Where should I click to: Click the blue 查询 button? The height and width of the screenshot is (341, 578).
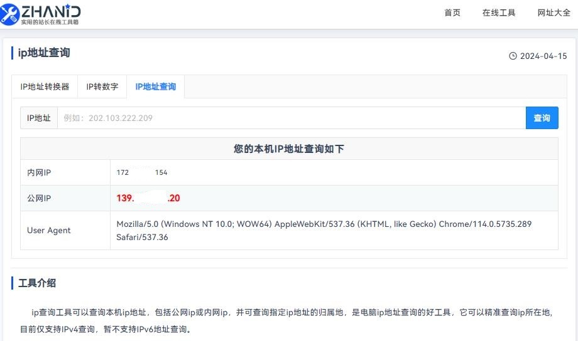pos(542,118)
